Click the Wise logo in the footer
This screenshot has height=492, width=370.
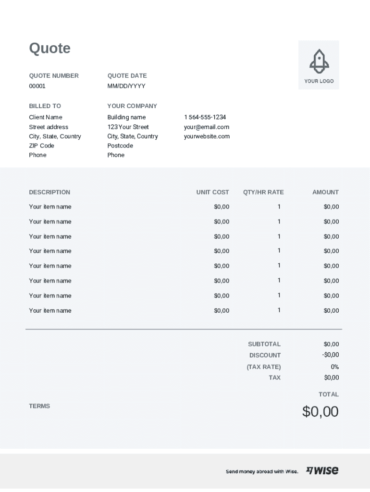[x=322, y=470]
